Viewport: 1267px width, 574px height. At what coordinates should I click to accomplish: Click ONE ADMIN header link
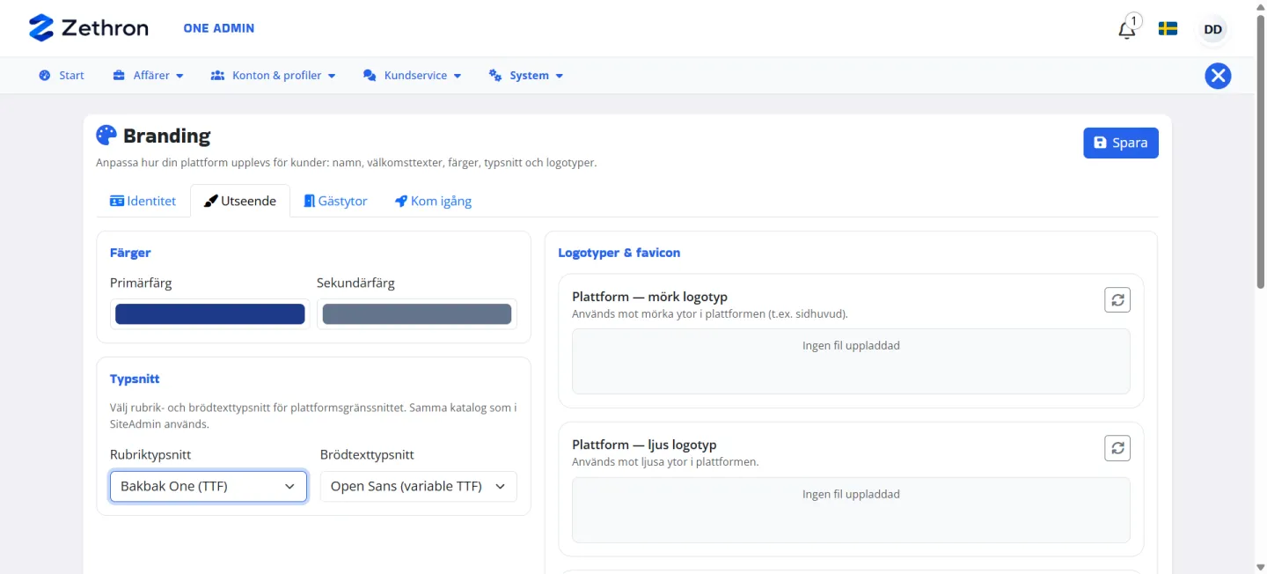[219, 28]
